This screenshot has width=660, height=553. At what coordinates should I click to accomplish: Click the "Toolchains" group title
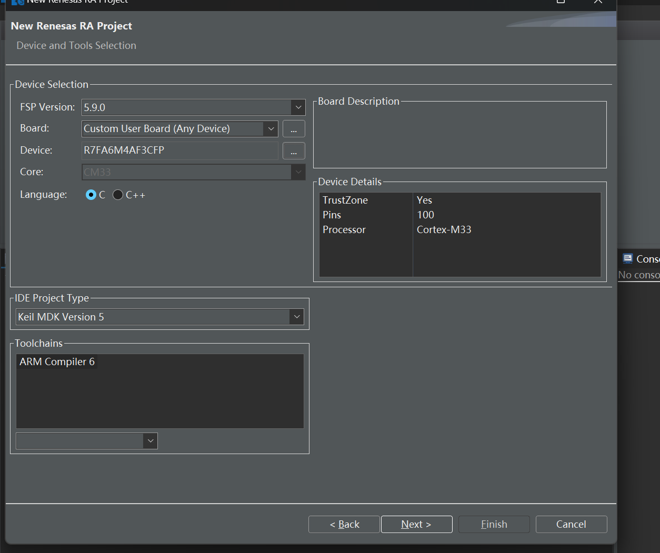tap(38, 344)
